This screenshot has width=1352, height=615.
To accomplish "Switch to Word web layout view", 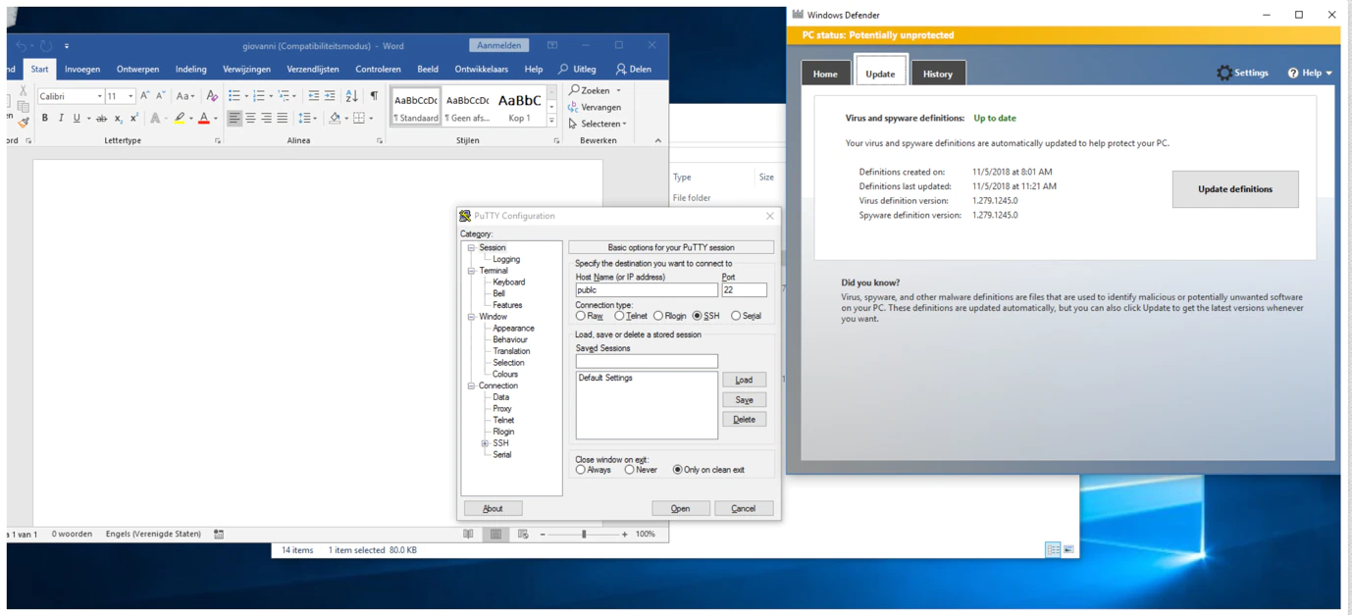I will pos(523,535).
